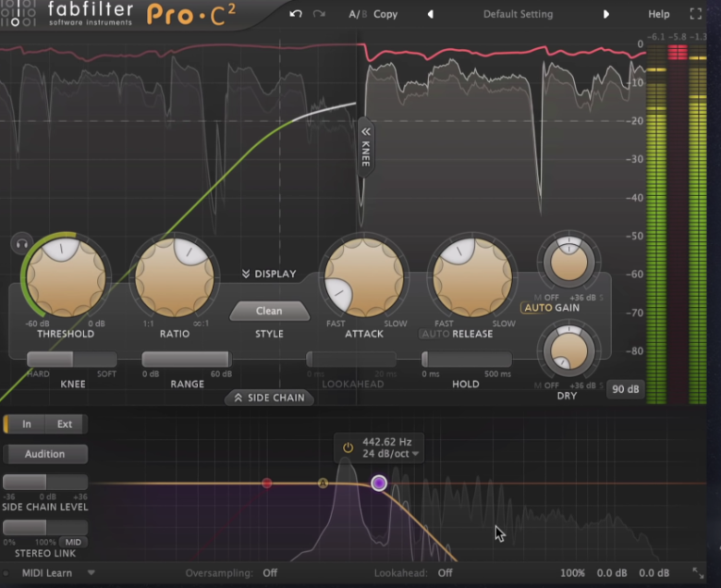
Task: Toggle the MID stereo link mode
Action: tap(74, 542)
